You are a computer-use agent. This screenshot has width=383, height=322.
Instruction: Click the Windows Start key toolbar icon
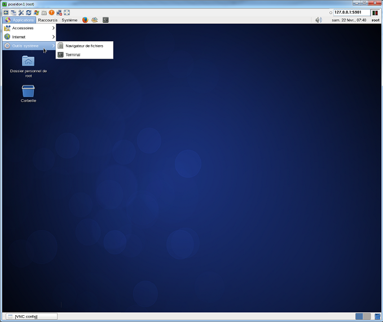(x=36, y=12)
